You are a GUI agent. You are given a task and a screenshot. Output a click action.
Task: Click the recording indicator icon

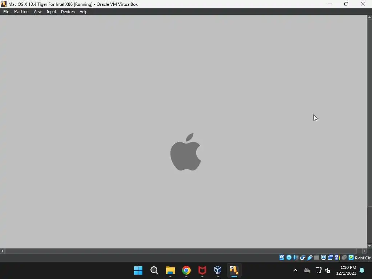(330, 258)
